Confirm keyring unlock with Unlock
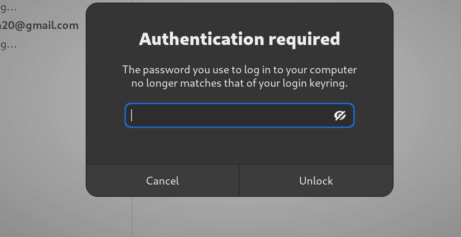The height and width of the screenshot is (237, 461). point(316,181)
